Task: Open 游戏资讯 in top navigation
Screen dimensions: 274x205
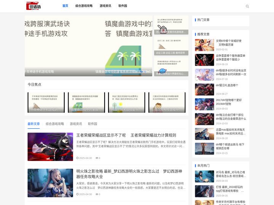Action: [105, 6]
